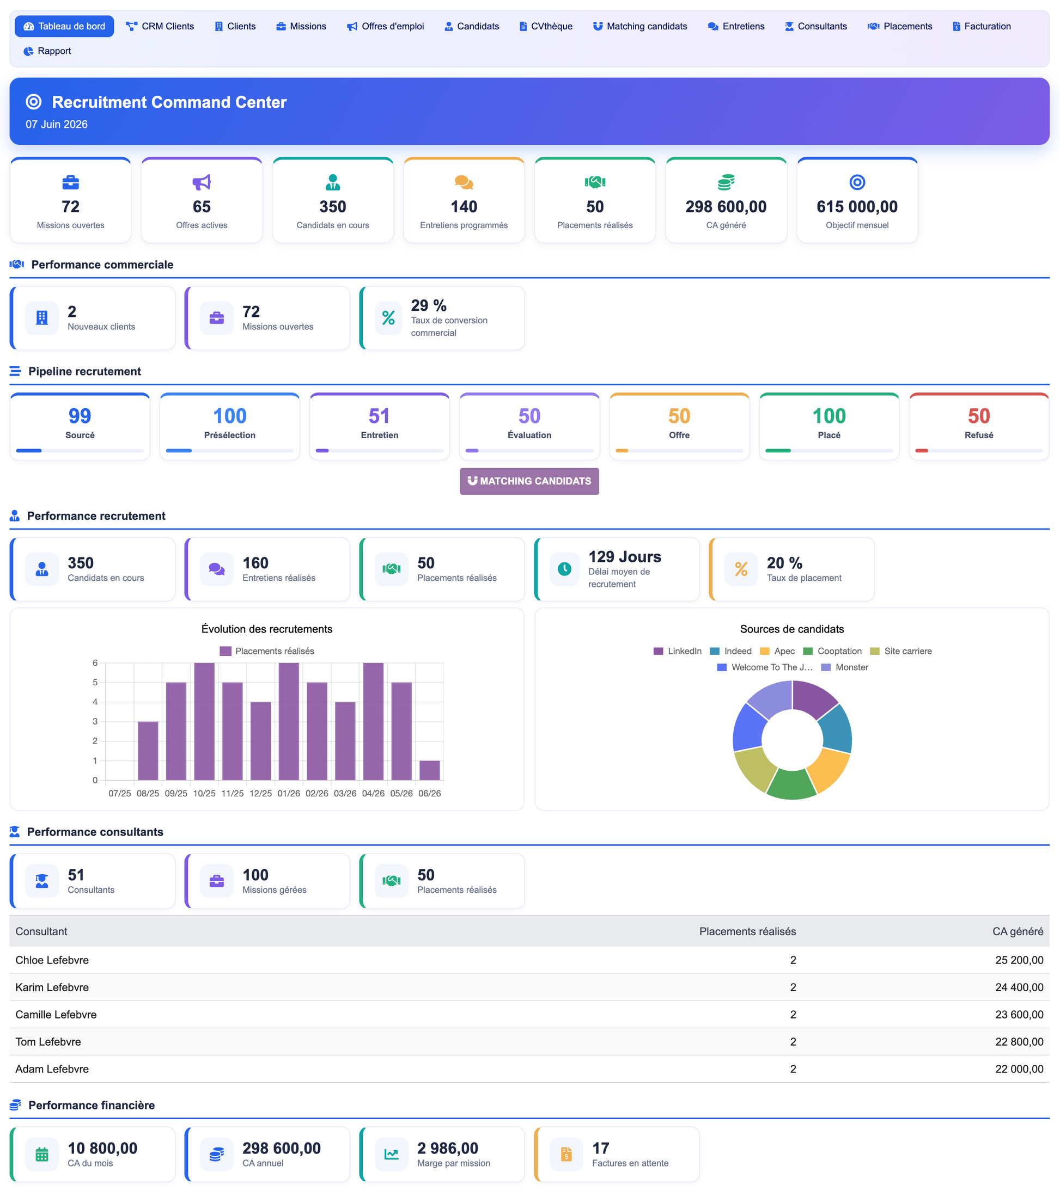The height and width of the screenshot is (1203, 1060).
Task: Toggle Monster legend entry
Action: [x=844, y=667]
